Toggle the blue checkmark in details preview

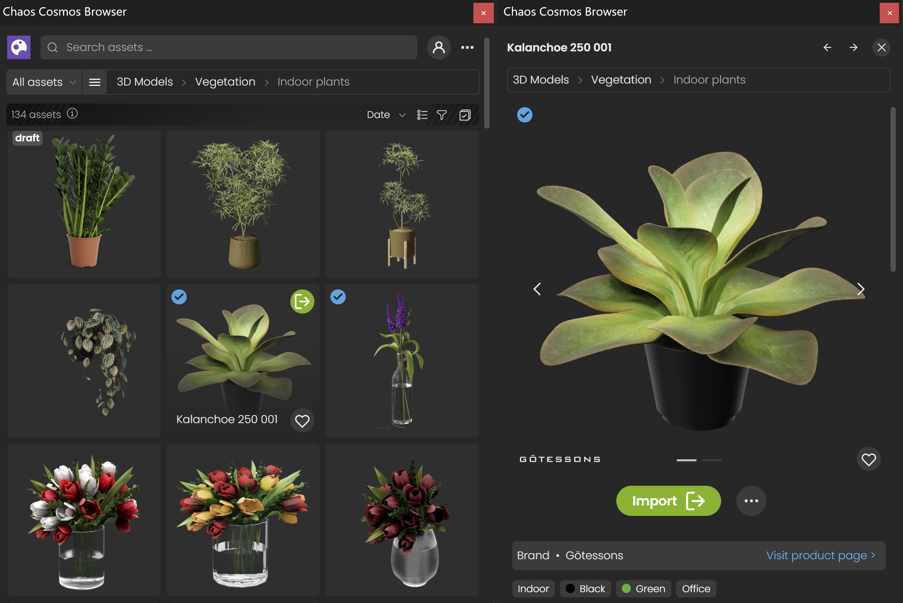point(525,115)
